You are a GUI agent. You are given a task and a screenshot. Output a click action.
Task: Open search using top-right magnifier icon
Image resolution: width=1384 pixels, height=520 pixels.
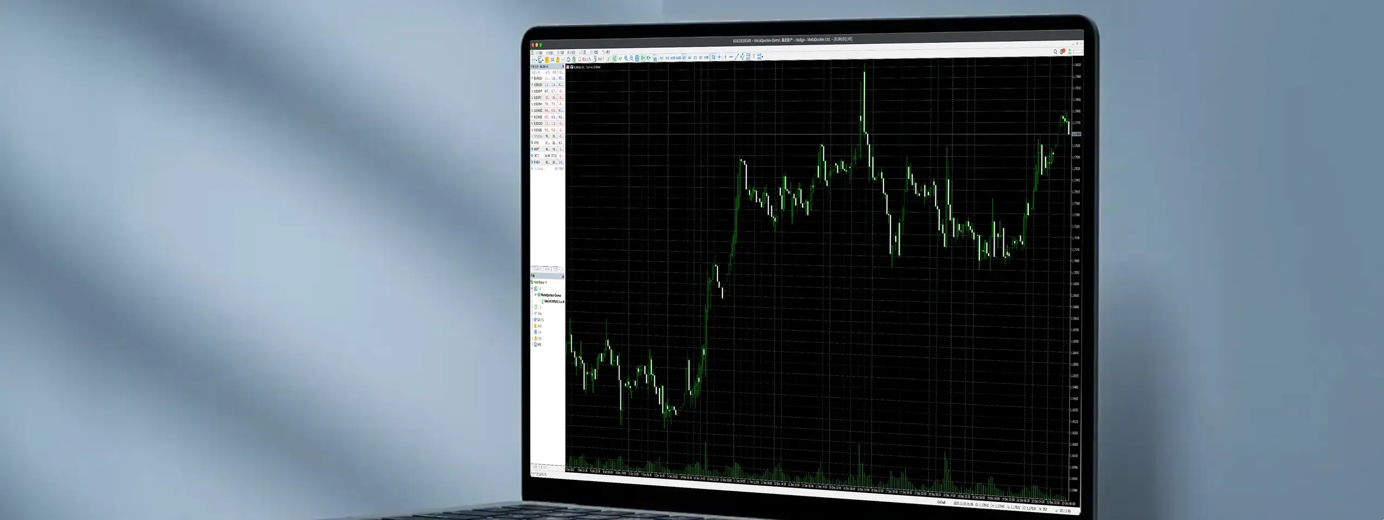[1055, 51]
